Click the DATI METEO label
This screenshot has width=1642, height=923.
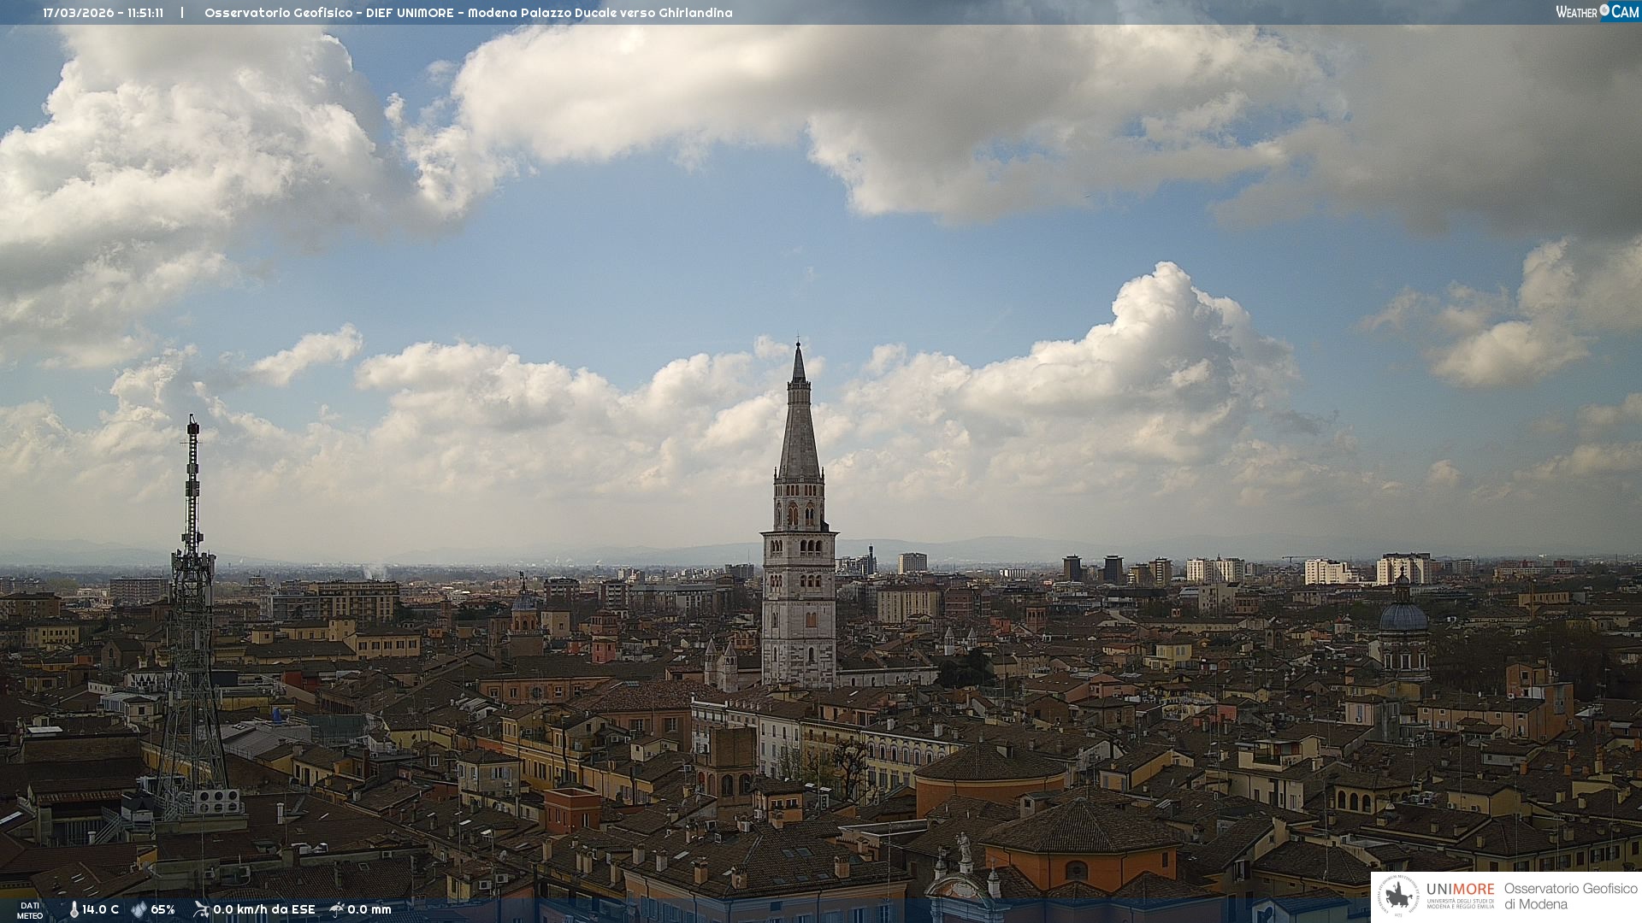point(30,910)
